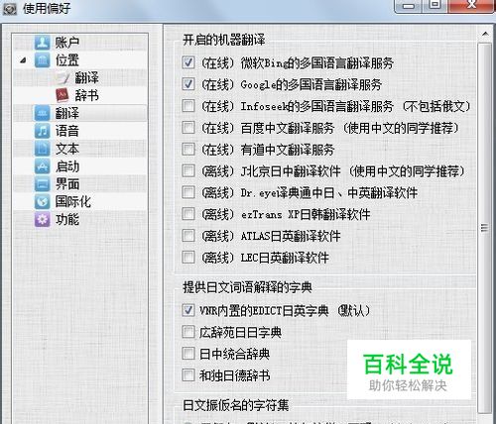
Task: Click the app icon in title bar
Action: (x=10, y=9)
